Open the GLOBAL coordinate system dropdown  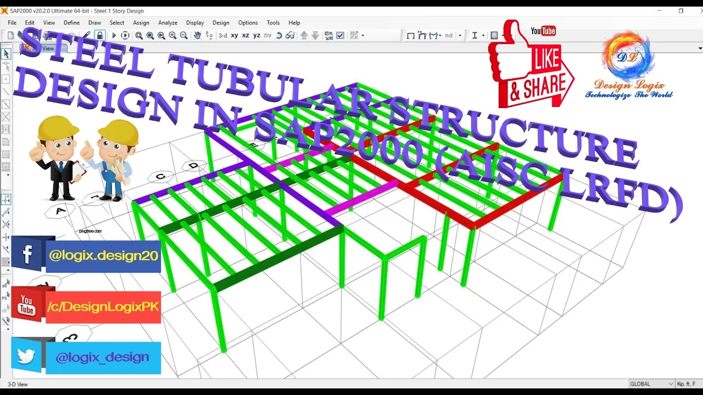click(x=652, y=384)
